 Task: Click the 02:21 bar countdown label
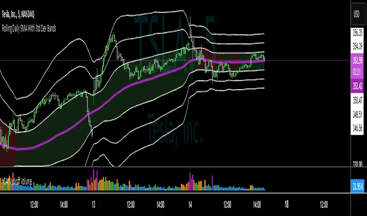[357, 72]
